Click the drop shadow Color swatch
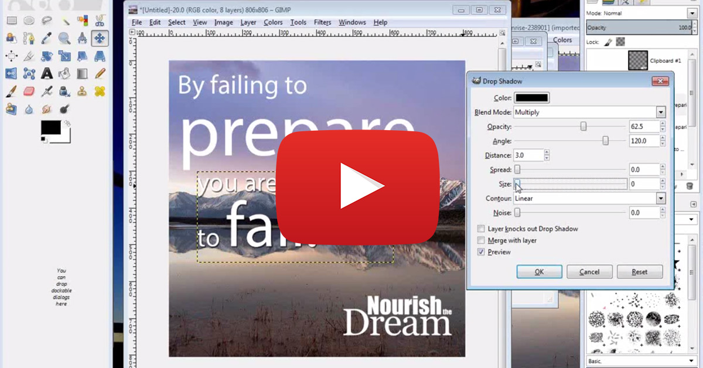Viewport: 703px width, 368px height. click(x=532, y=97)
